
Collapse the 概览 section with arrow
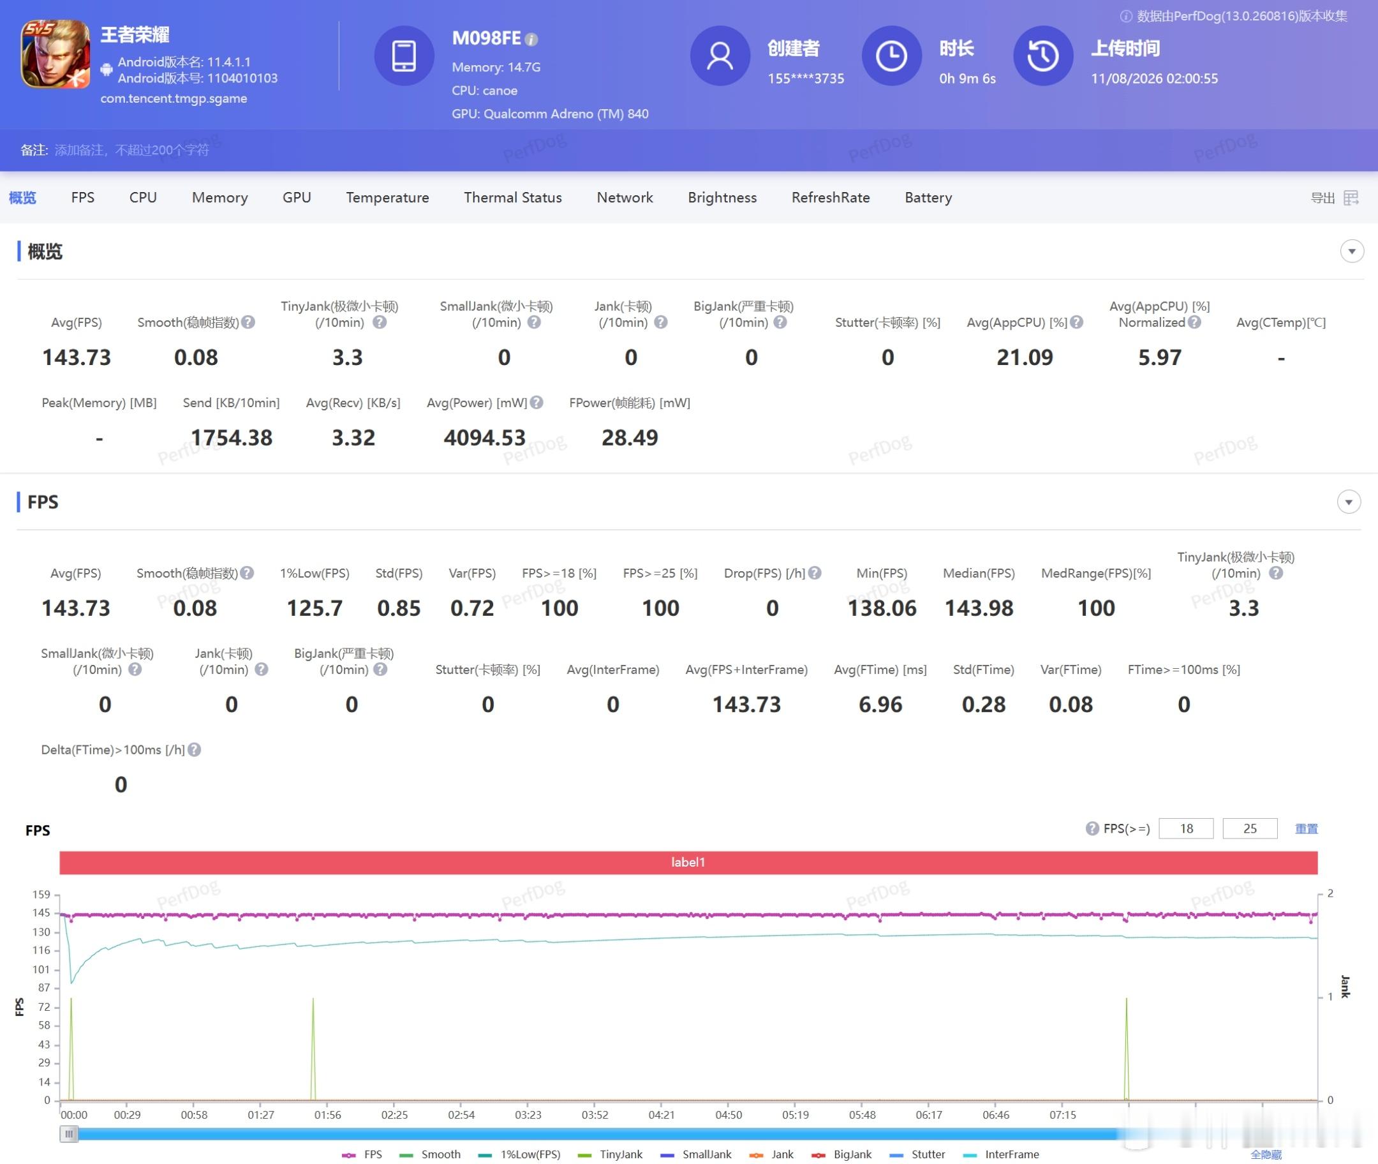(x=1352, y=251)
